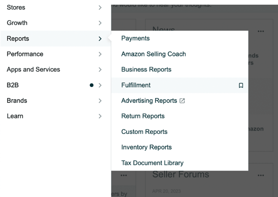The image size is (278, 197).
Task: Click Advertising Reports external link icon
Action: point(182,101)
